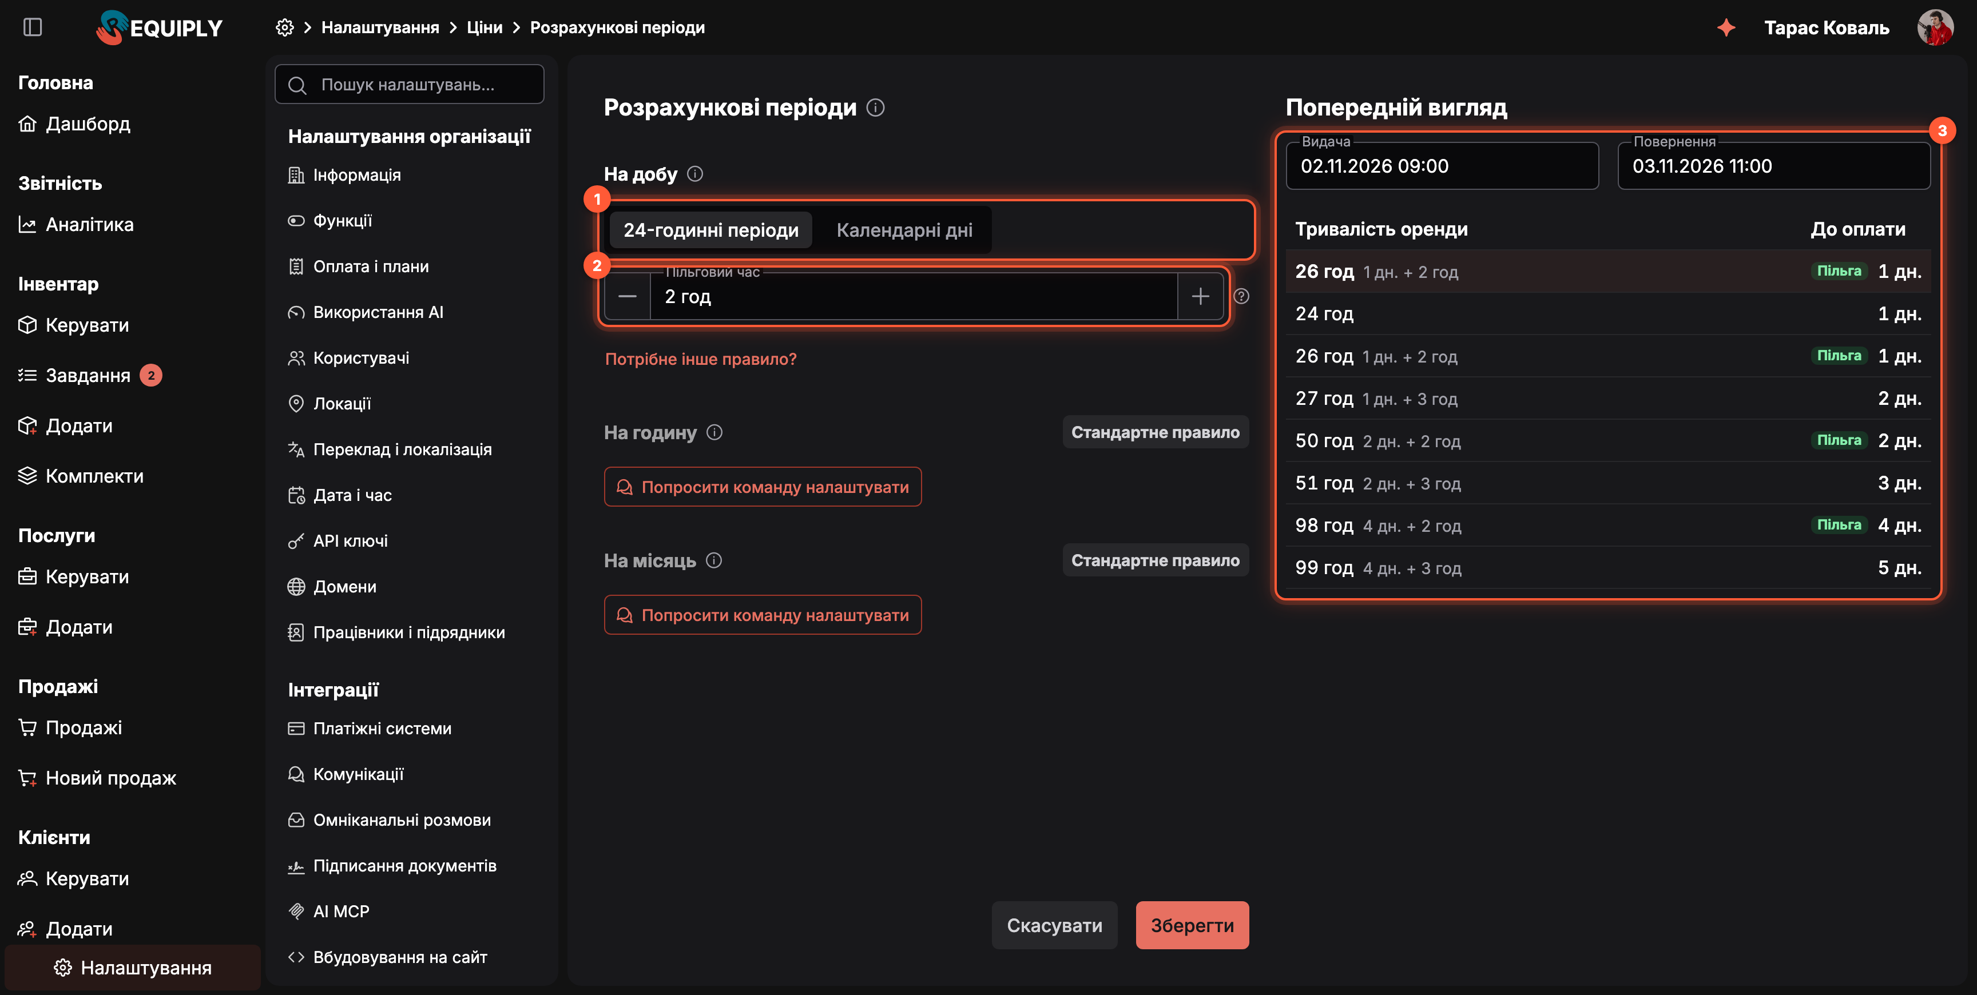Image resolution: width=1977 pixels, height=995 pixels.
Task: Switch to the Календарні дні option
Action: (904, 230)
